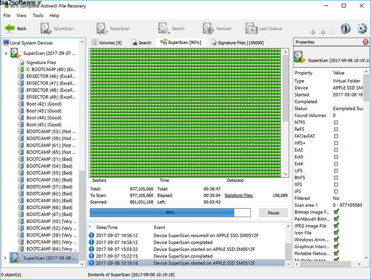Viewport: 371px width, 280px height.
Task: Click the 90% scan progress bar
Action: pos(170,213)
